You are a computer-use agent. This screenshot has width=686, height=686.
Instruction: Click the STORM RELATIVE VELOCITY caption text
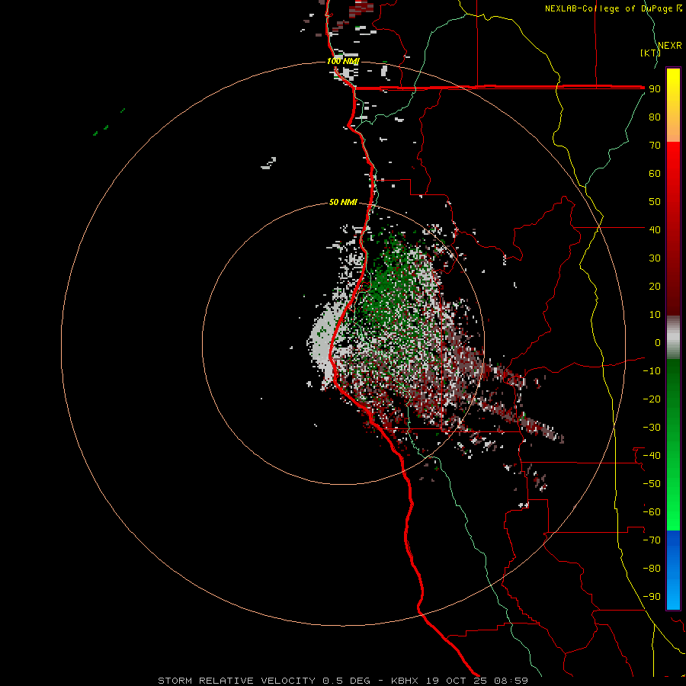click(236, 681)
